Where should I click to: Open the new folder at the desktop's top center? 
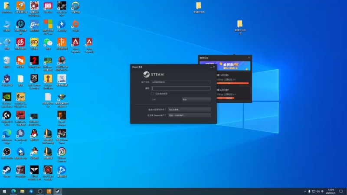click(x=199, y=7)
